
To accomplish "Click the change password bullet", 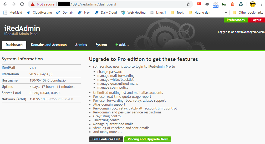I will tap(110, 72).
